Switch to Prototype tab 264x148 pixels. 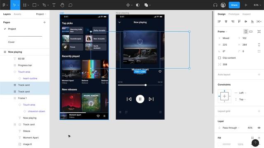(234, 14)
